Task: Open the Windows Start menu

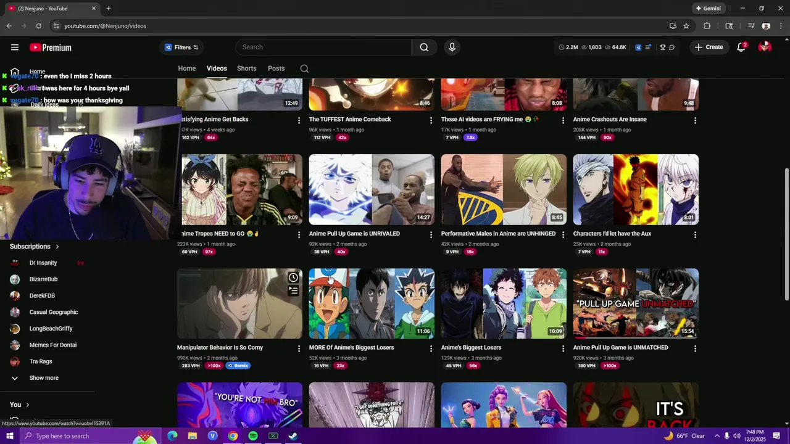Action: coord(9,436)
